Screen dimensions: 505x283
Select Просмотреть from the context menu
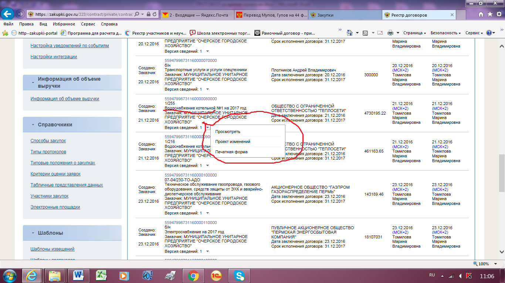(x=228, y=132)
